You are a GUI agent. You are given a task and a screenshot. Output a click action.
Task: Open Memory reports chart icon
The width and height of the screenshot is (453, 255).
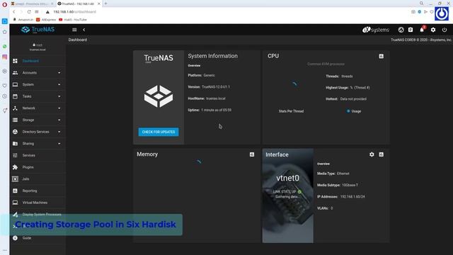click(x=252, y=154)
